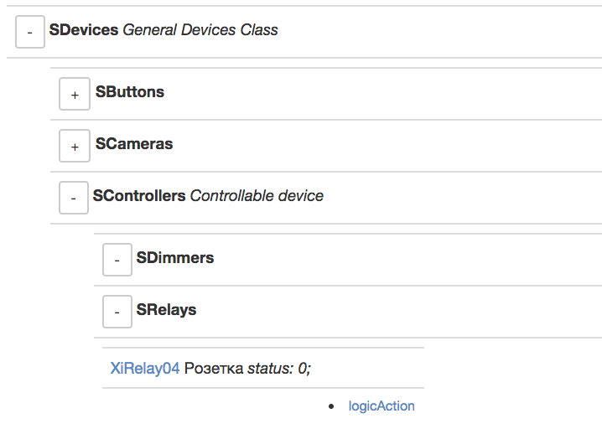The width and height of the screenshot is (602, 434).
Task: Click the Розетка object description
Action: 213,368
